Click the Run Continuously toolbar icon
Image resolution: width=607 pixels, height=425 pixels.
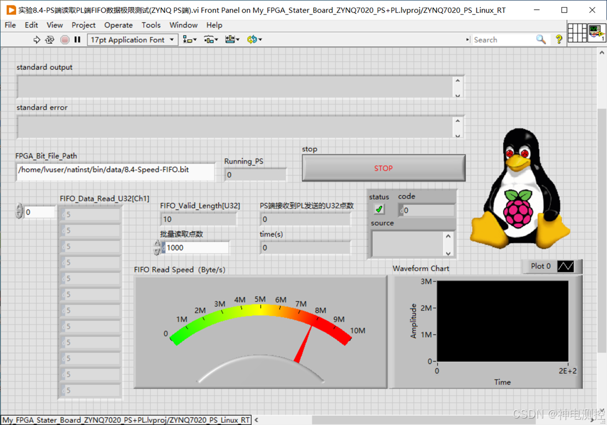point(50,40)
